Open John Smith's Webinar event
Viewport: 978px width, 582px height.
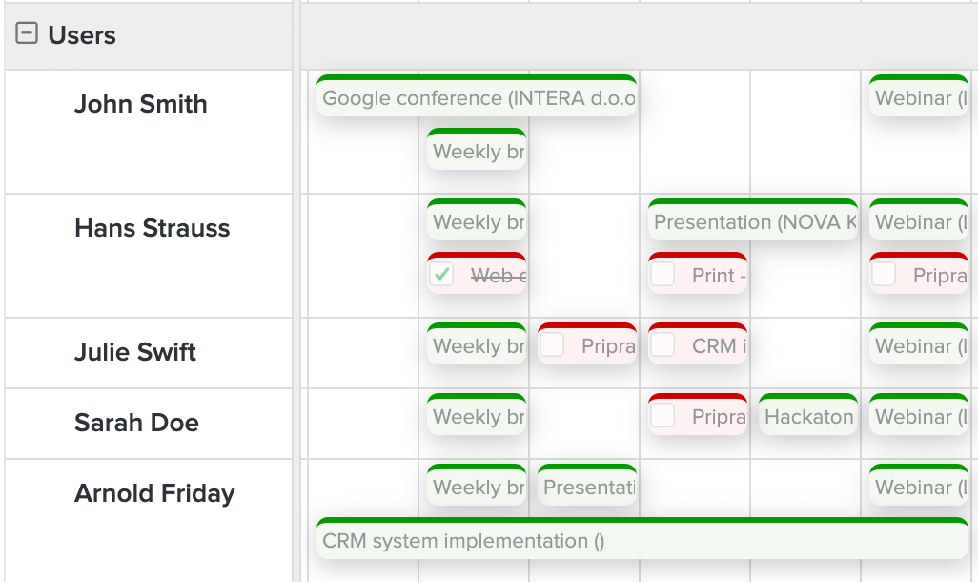click(x=918, y=95)
